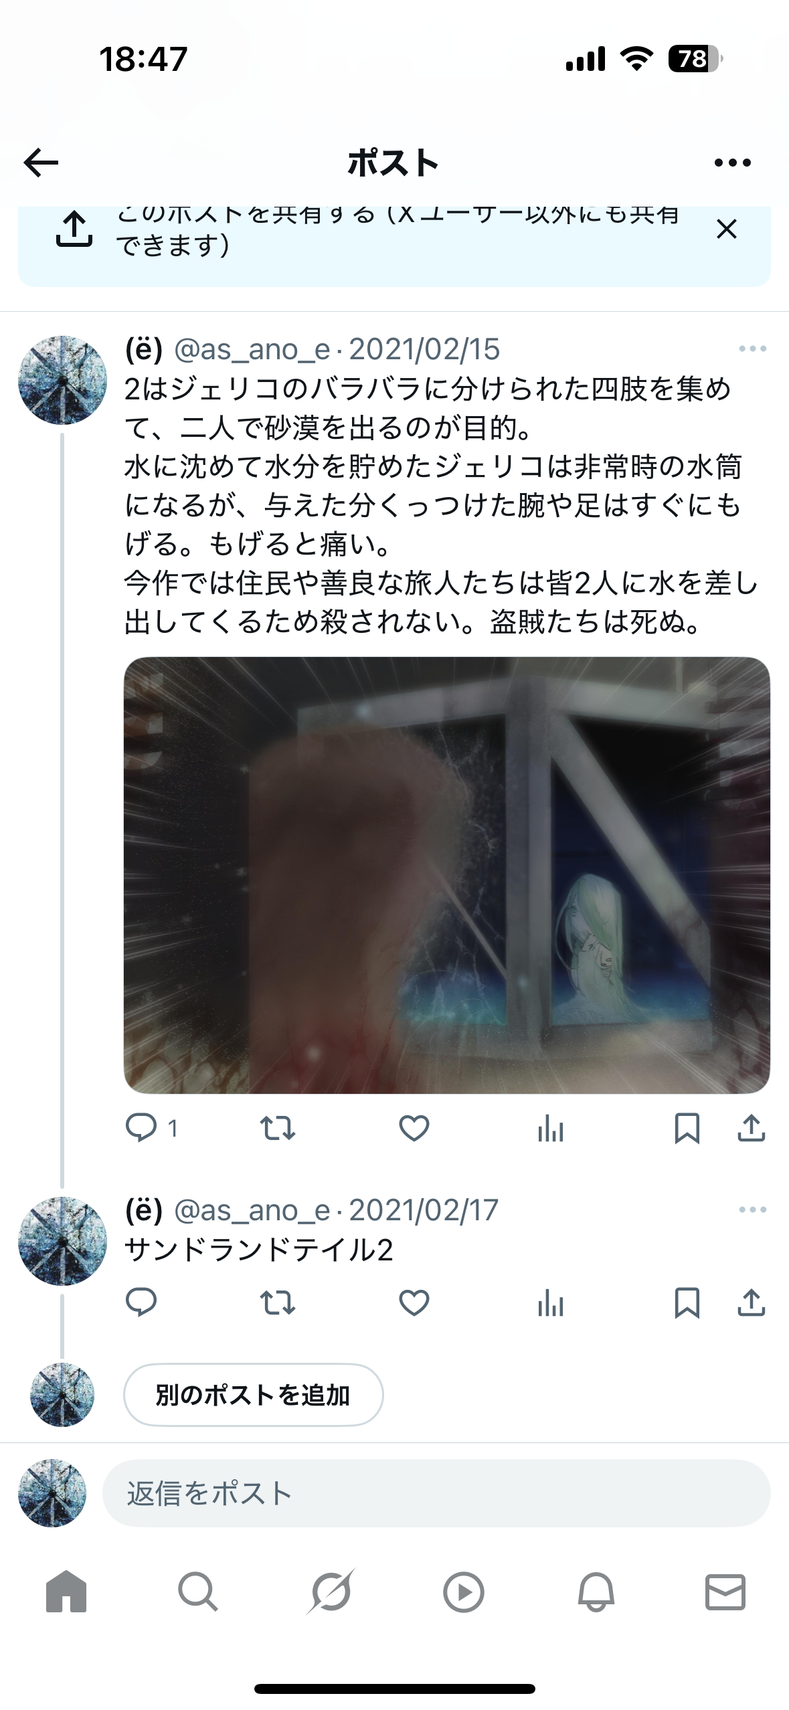Open more options for the 2021/02/17 post
The height and width of the screenshot is (1710, 789).
pyautogui.click(x=752, y=1210)
